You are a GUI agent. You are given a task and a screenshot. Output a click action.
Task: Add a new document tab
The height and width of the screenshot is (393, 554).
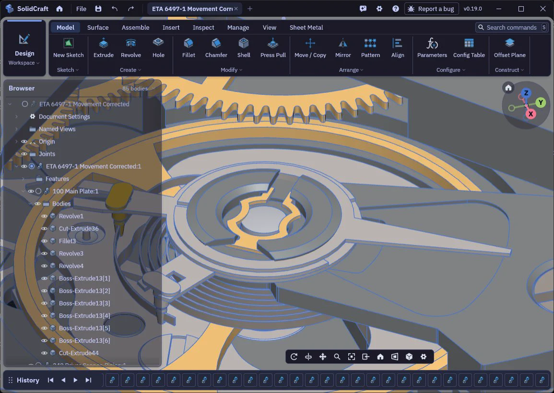(250, 9)
